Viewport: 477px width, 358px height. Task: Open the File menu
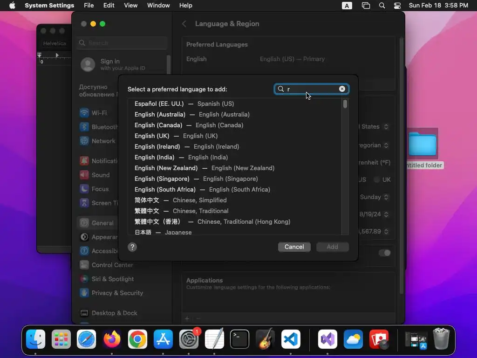click(89, 6)
